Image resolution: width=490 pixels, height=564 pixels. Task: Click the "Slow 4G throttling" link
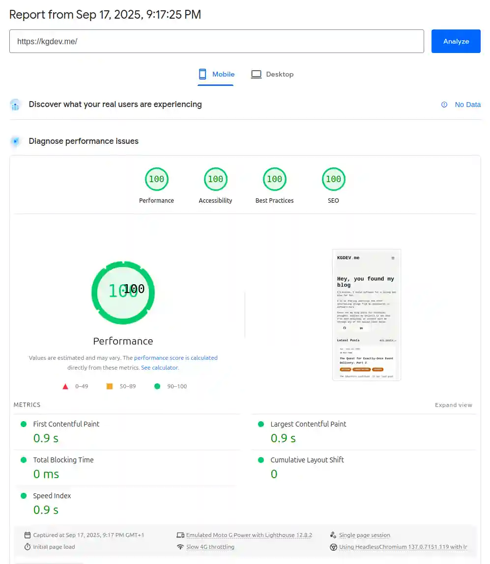coord(210,547)
